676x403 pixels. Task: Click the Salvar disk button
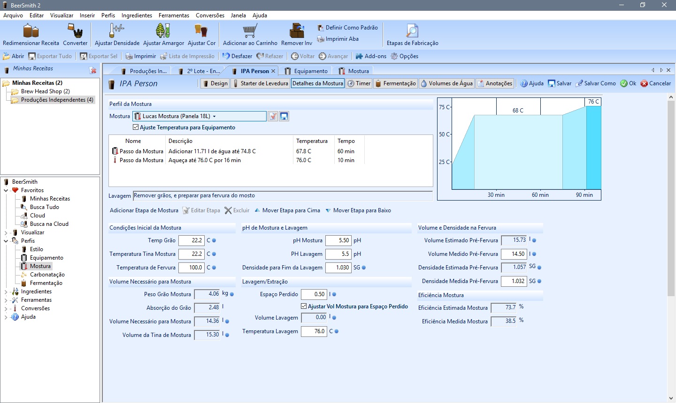click(x=560, y=83)
